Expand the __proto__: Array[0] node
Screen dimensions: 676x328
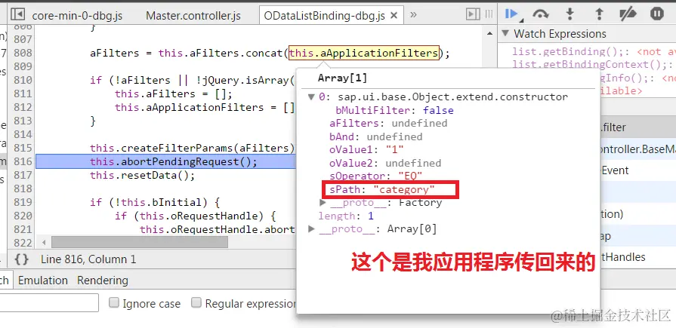point(311,228)
